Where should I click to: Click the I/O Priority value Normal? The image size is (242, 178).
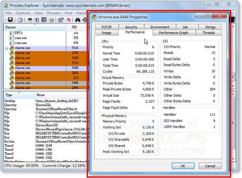click(210, 47)
